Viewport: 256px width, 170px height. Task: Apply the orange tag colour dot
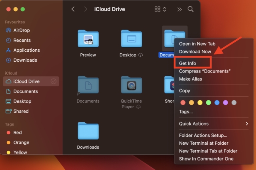click(x=191, y=103)
